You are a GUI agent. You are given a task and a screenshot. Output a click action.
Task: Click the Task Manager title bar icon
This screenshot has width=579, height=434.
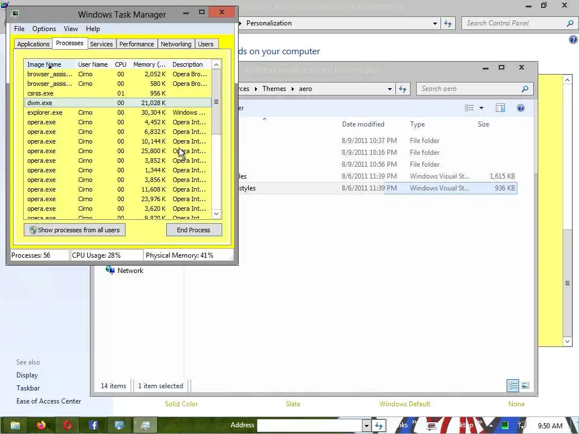tap(15, 14)
